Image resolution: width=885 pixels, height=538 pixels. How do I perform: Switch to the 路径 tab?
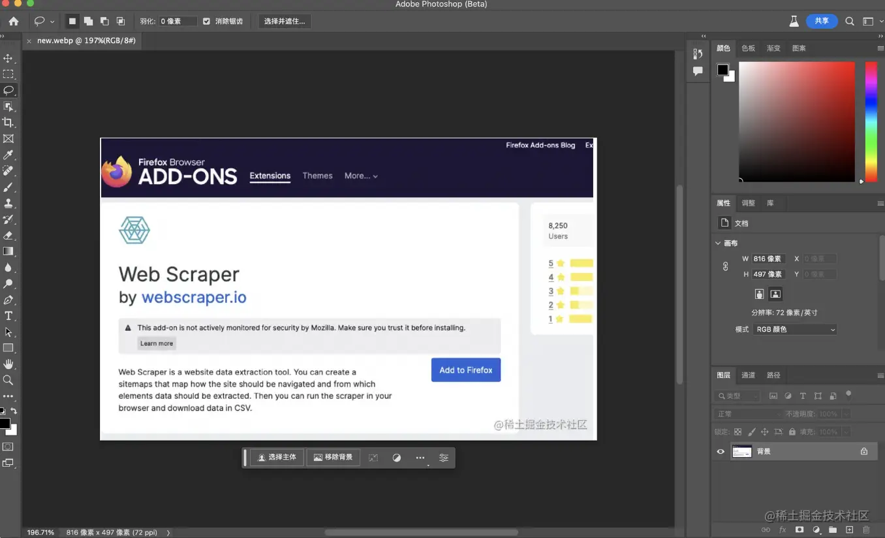click(773, 375)
